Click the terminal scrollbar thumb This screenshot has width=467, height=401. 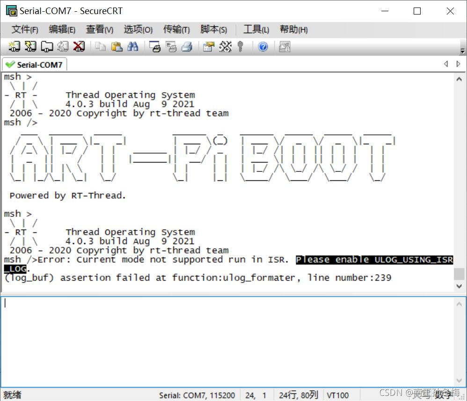coord(459,274)
